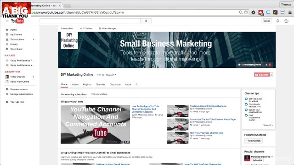Click the gear extension icon in toolbar
The image size is (294, 165).
coord(253,12)
